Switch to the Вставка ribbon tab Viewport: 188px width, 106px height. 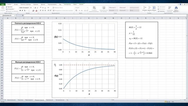(16, 4)
